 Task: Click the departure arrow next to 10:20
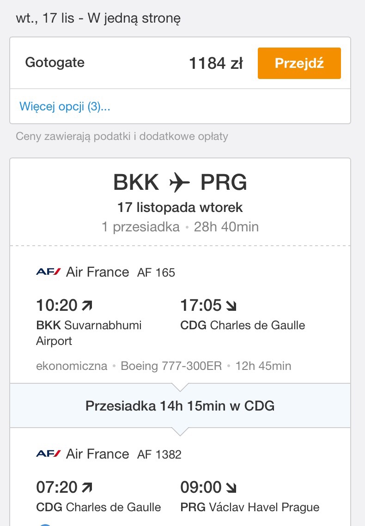coord(87,306)
